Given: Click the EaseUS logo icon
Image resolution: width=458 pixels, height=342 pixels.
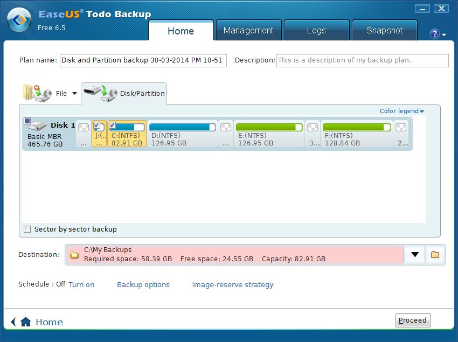Looking at the screenshot, I should coord(19,20).
